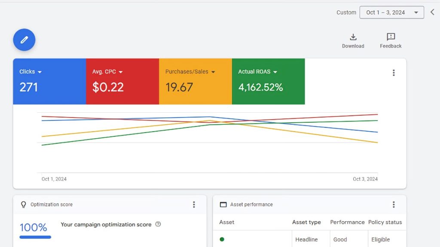Open Optimization score card more options
Screen dimensions: 440x247
pyautogui.click(x=194, y=204)
